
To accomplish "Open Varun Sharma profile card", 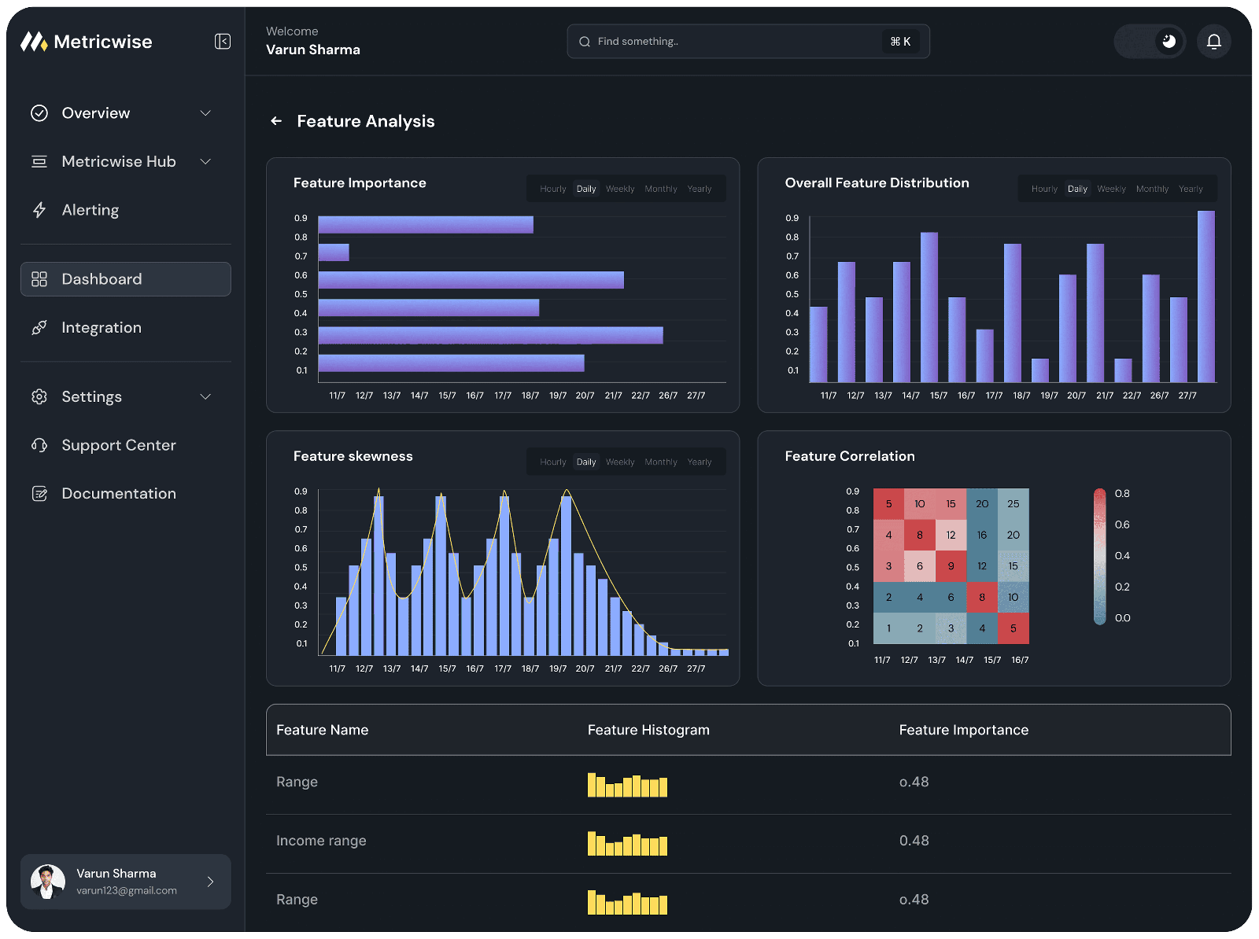I will pos(126,882).
